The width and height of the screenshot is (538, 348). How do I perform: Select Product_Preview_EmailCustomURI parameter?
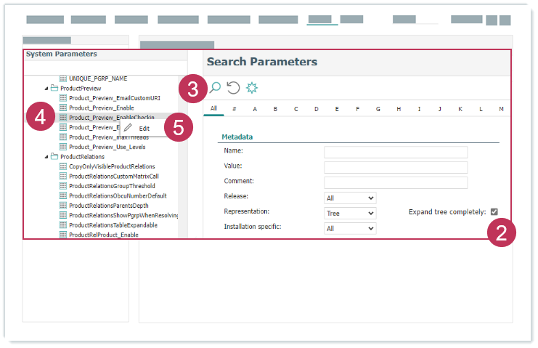point(113,97)
